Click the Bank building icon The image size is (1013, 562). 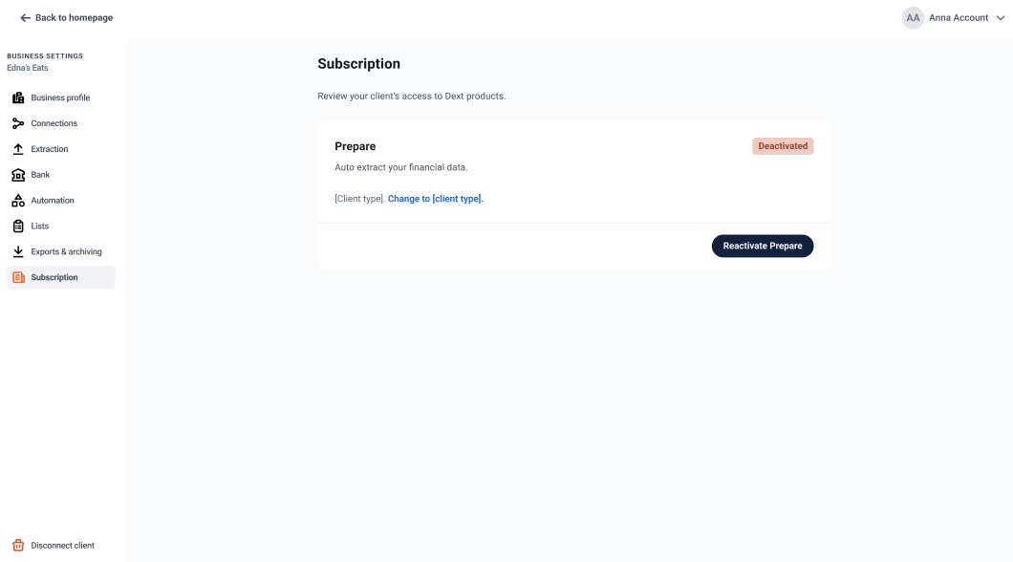click(x=18, y=175)
